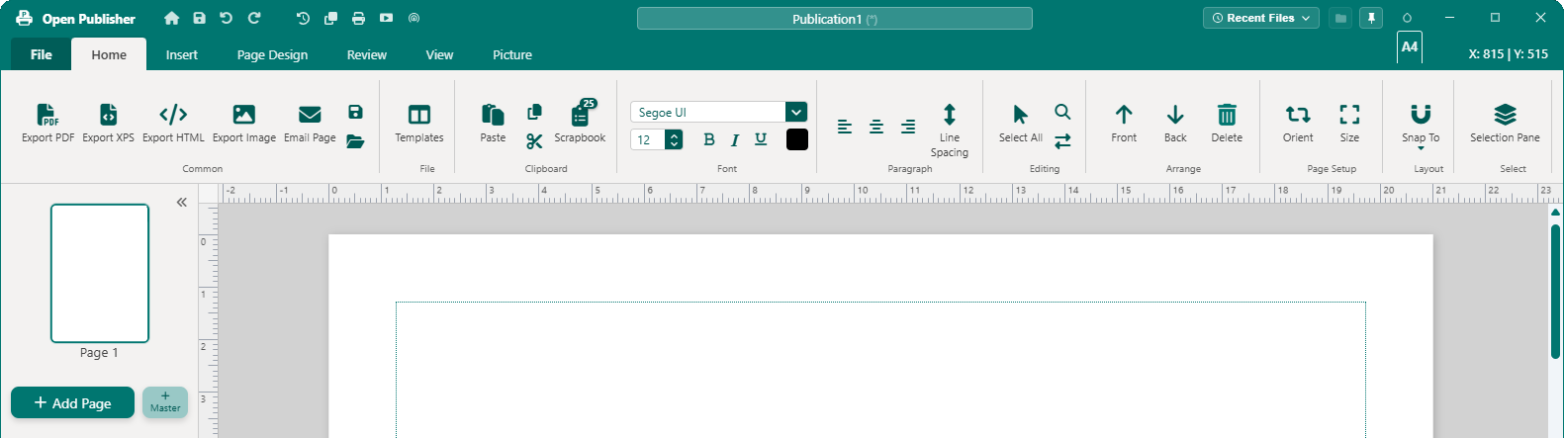The width and height of the screenshot is (1564, 438).
Task: Open the Templates gallery
Action: pos(419,123)
